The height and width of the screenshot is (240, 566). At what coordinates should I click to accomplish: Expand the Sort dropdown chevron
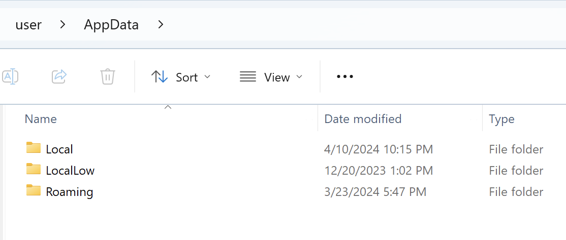[x=207, y=77]
